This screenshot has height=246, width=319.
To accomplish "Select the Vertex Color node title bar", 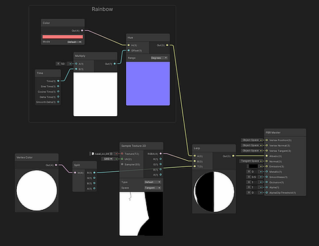I will point(37,158).
